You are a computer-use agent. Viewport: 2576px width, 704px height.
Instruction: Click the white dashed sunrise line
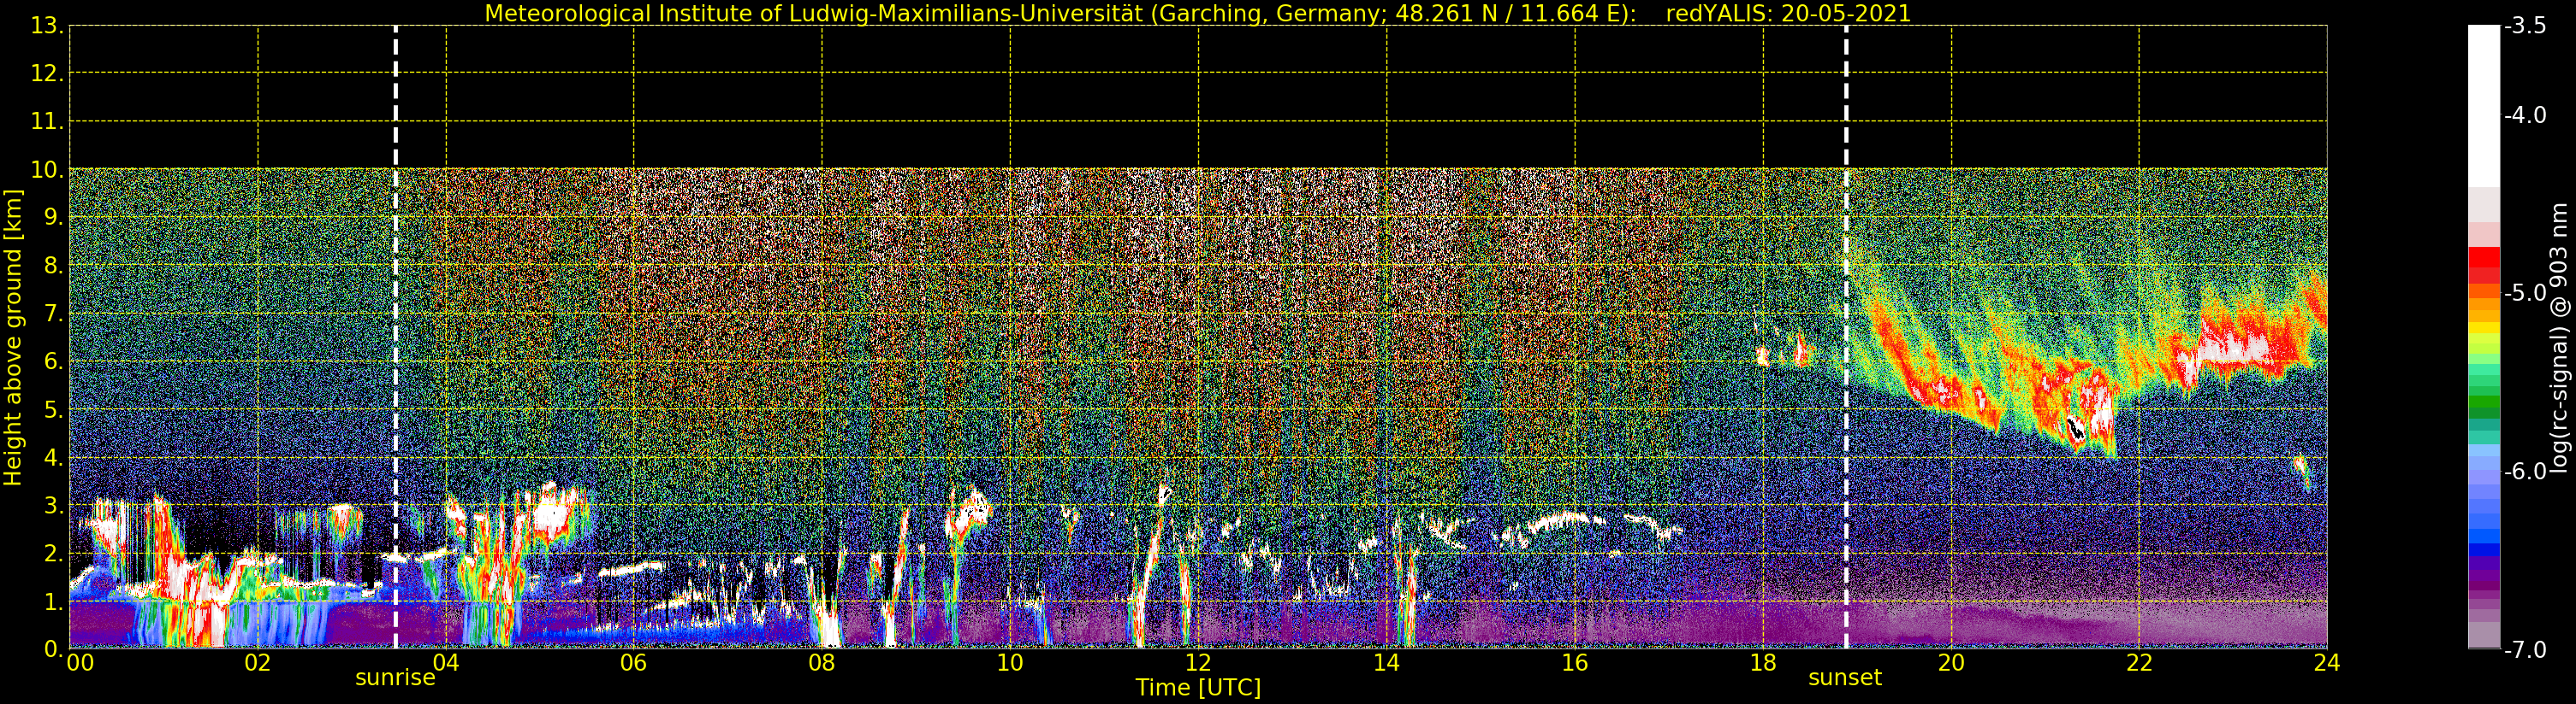396,337
